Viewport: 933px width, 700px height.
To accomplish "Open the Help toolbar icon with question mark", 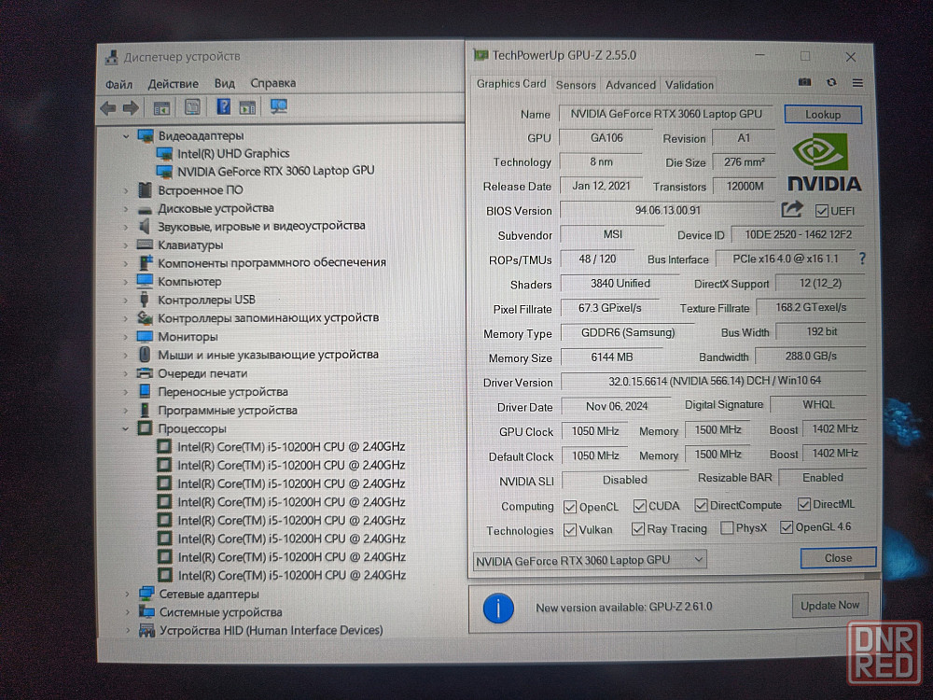I will (223, 106).
